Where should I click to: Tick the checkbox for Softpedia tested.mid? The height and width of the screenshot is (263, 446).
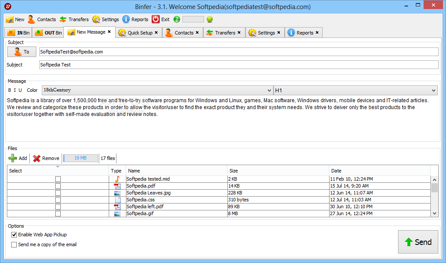[x=58, y=179]
